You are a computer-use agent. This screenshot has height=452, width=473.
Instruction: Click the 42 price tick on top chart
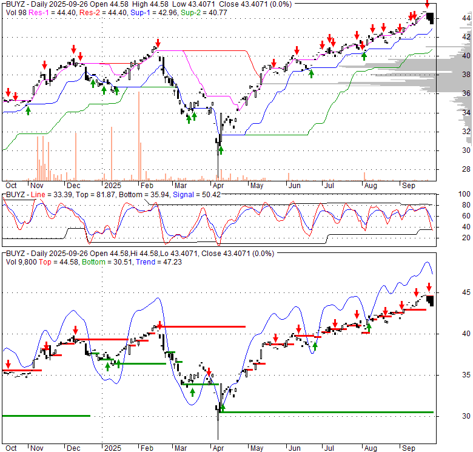point(466,37)
